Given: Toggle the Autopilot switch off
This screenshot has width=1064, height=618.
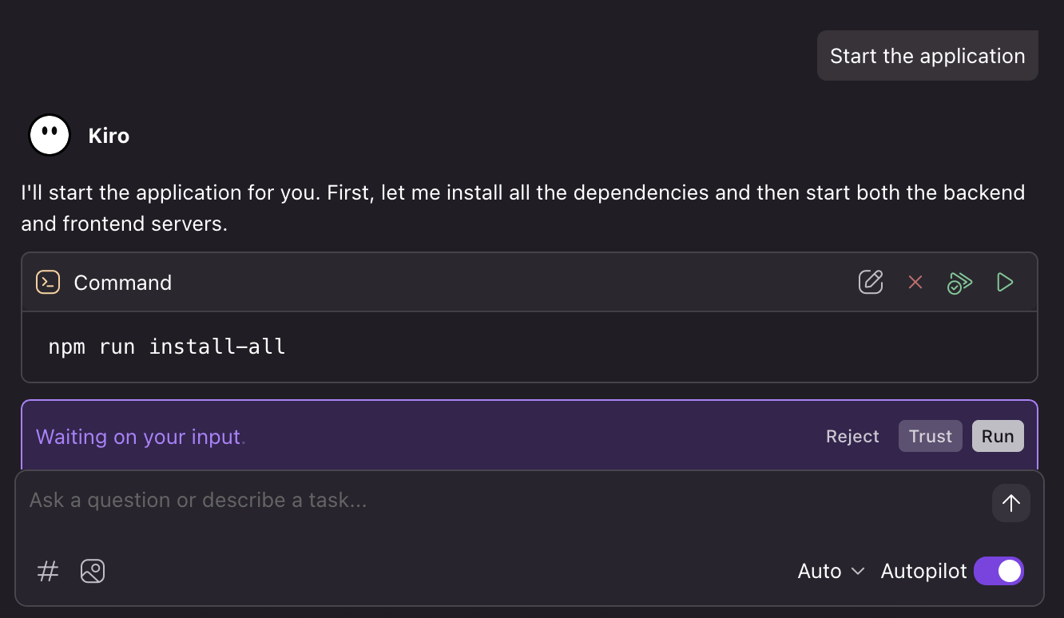Looking at the screenshot, I should click(998, 571).
